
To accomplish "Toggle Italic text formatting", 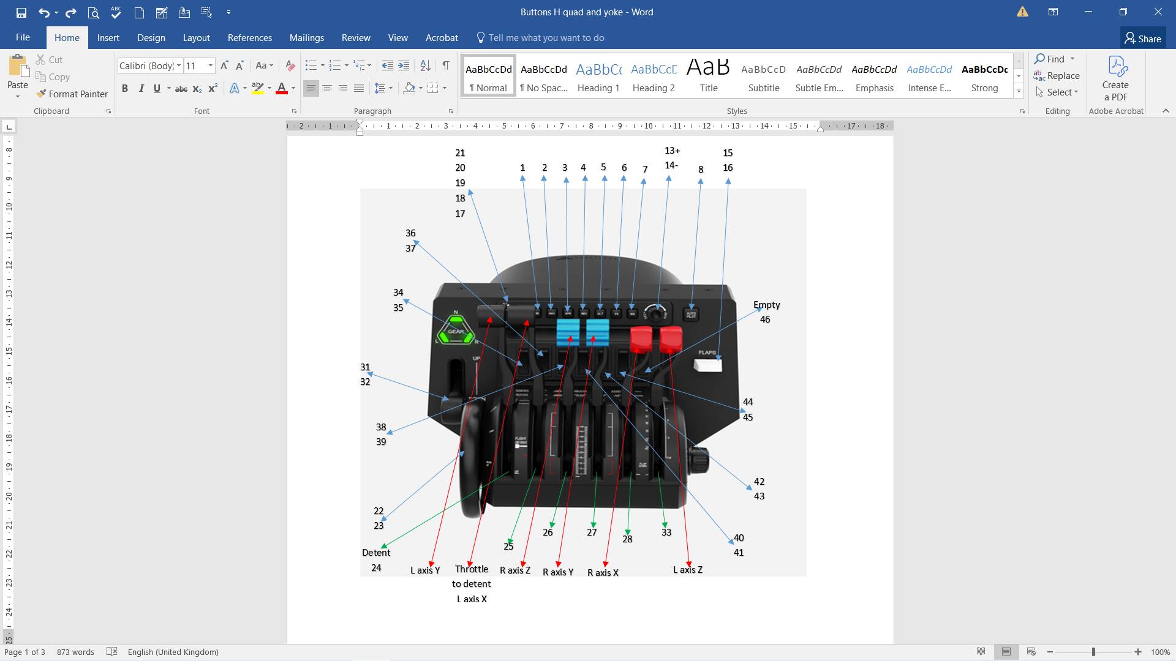I will tap(141, 89).
